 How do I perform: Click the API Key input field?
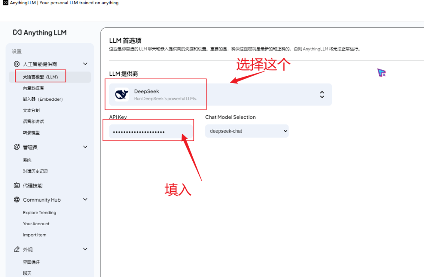pos(151,131)
